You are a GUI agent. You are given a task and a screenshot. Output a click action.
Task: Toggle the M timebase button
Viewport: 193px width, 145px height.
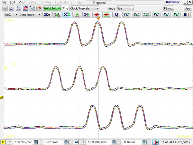tap(78, 142)
